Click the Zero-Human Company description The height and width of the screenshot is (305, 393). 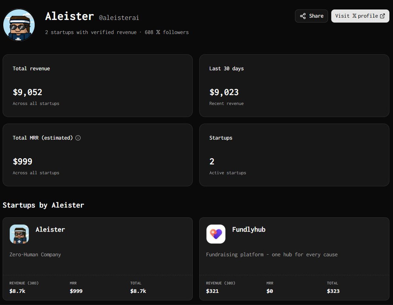point(35,255)
